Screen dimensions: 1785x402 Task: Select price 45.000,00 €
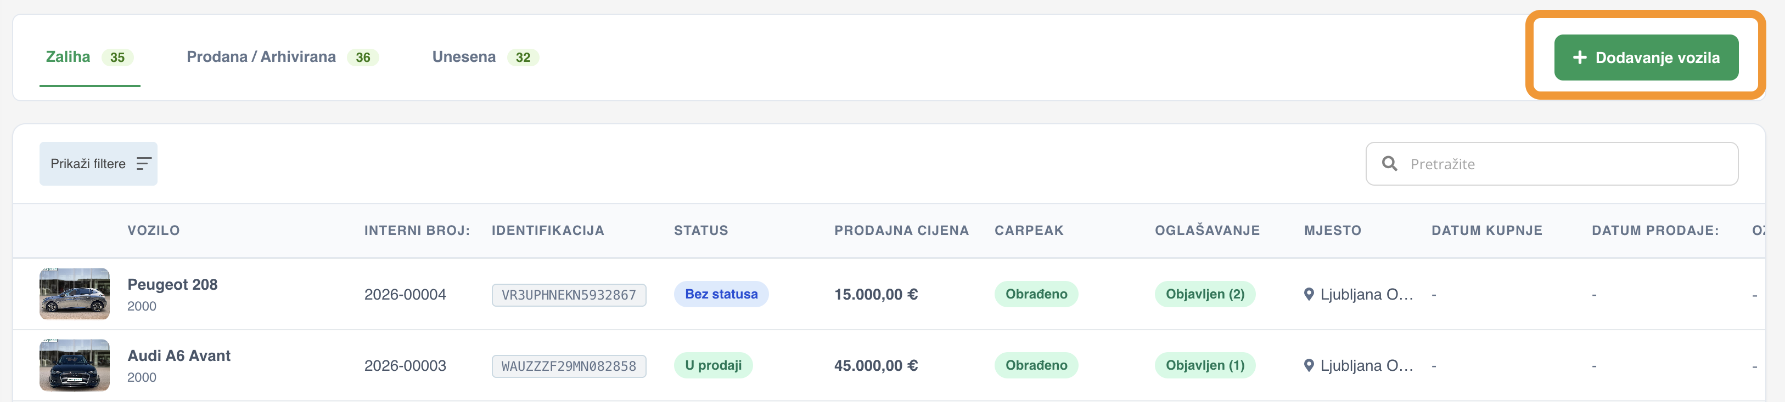(x=876, y=366)
